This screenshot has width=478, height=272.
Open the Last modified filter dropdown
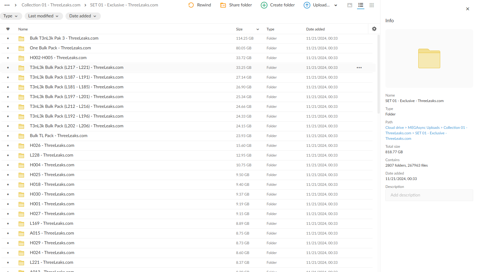pos(43,16)
